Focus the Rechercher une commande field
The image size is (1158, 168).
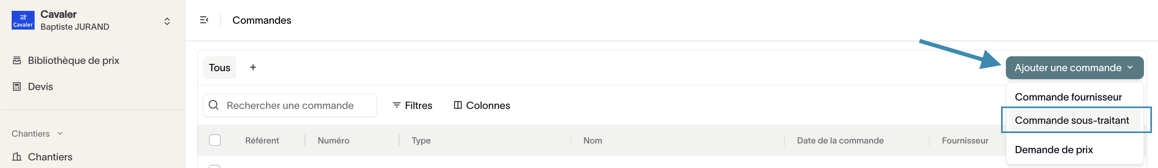pyautogui.click(x=290, y=106)
